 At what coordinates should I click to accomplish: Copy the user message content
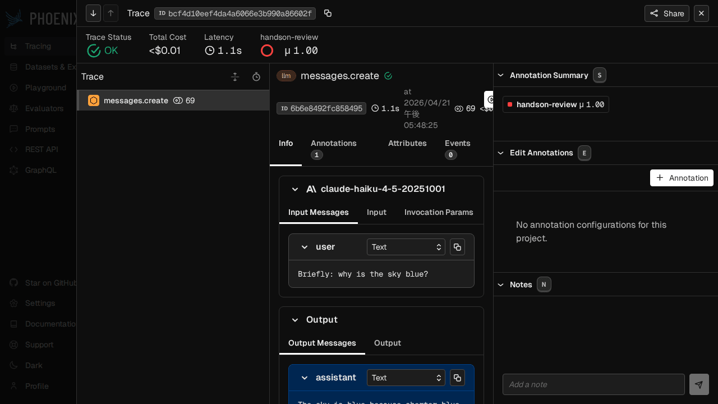pyautogui.click(x=457, y=247)
